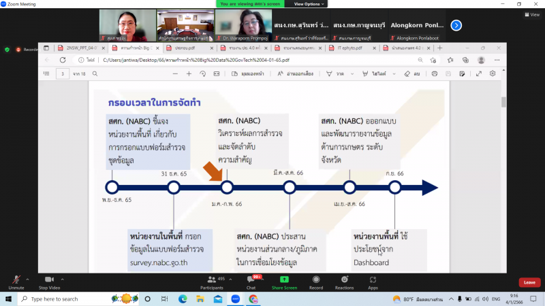Toggle PDF table of contents sidebar

tap(46, 73)
